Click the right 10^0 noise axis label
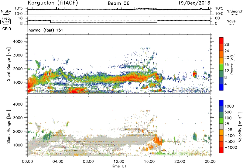Image resolution: width=243 pixels, height=168 pixels. coord(219,14)
